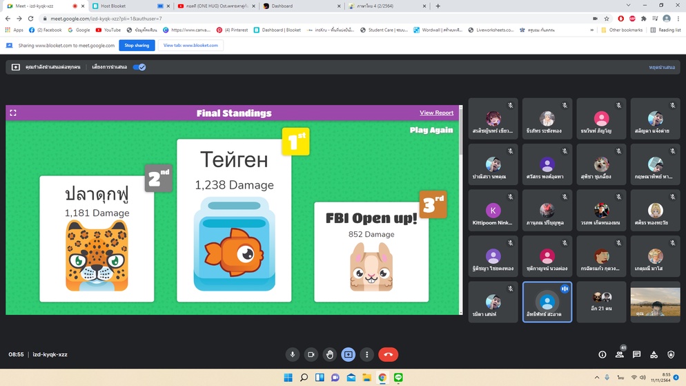Click Play Again in Blooket
This screenshot has height=386, width=686.
point(431,130)
